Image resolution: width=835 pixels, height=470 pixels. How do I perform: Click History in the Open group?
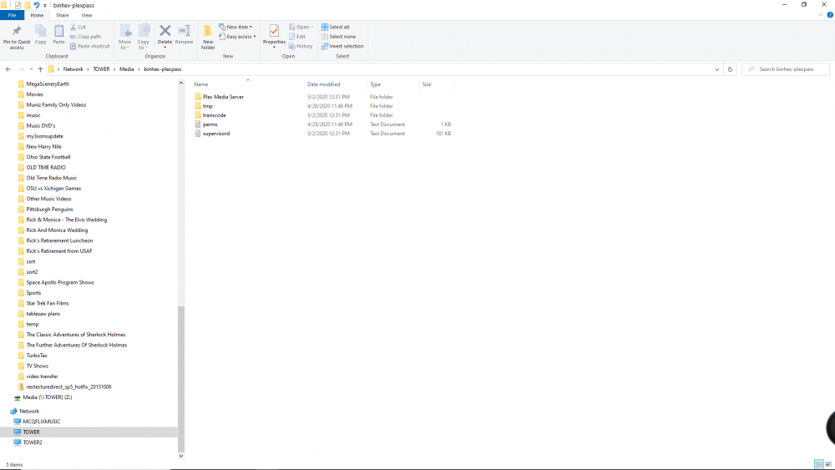(x=301, y=46)
